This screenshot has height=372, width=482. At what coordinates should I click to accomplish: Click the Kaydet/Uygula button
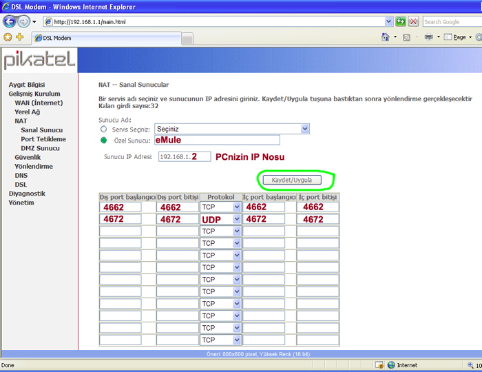coord(292,180)
